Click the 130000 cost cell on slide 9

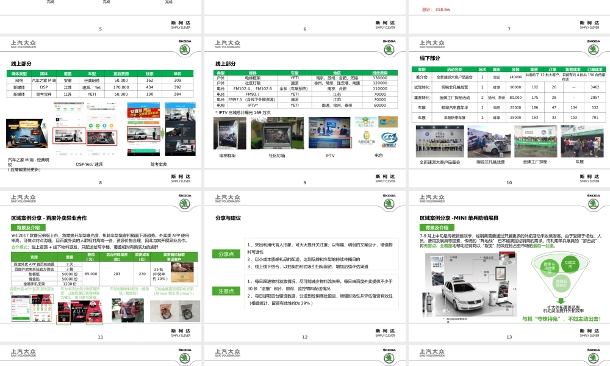(379, 78)
